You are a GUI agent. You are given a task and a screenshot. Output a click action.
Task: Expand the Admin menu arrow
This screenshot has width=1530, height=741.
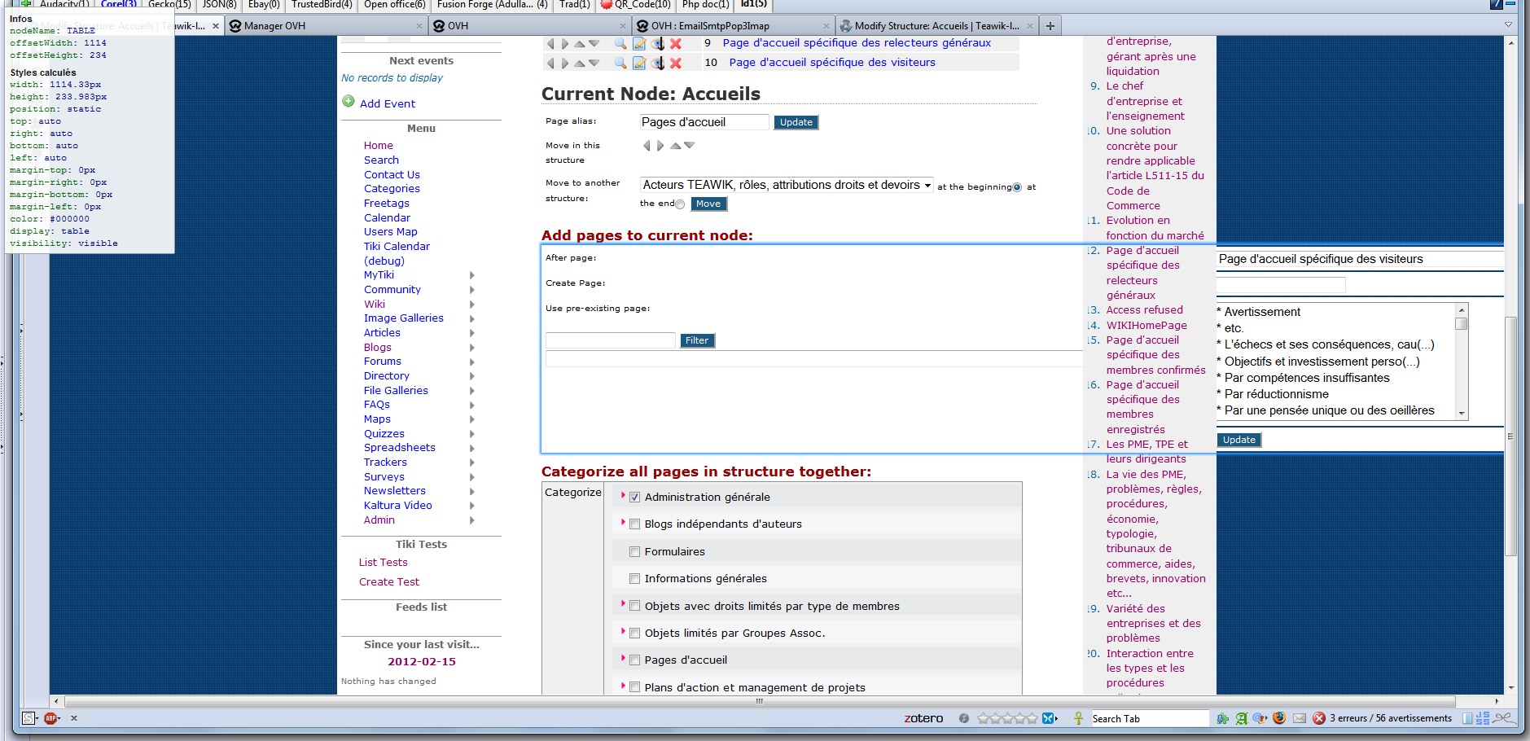click(x=471, y=520)
